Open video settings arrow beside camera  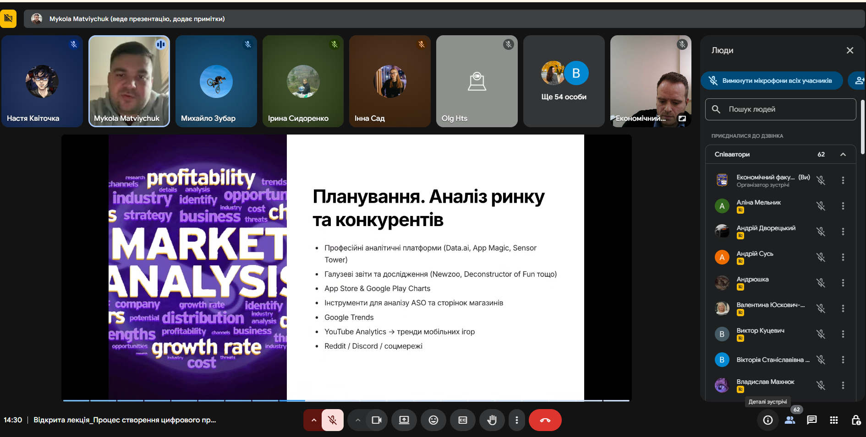click(358, 420)
